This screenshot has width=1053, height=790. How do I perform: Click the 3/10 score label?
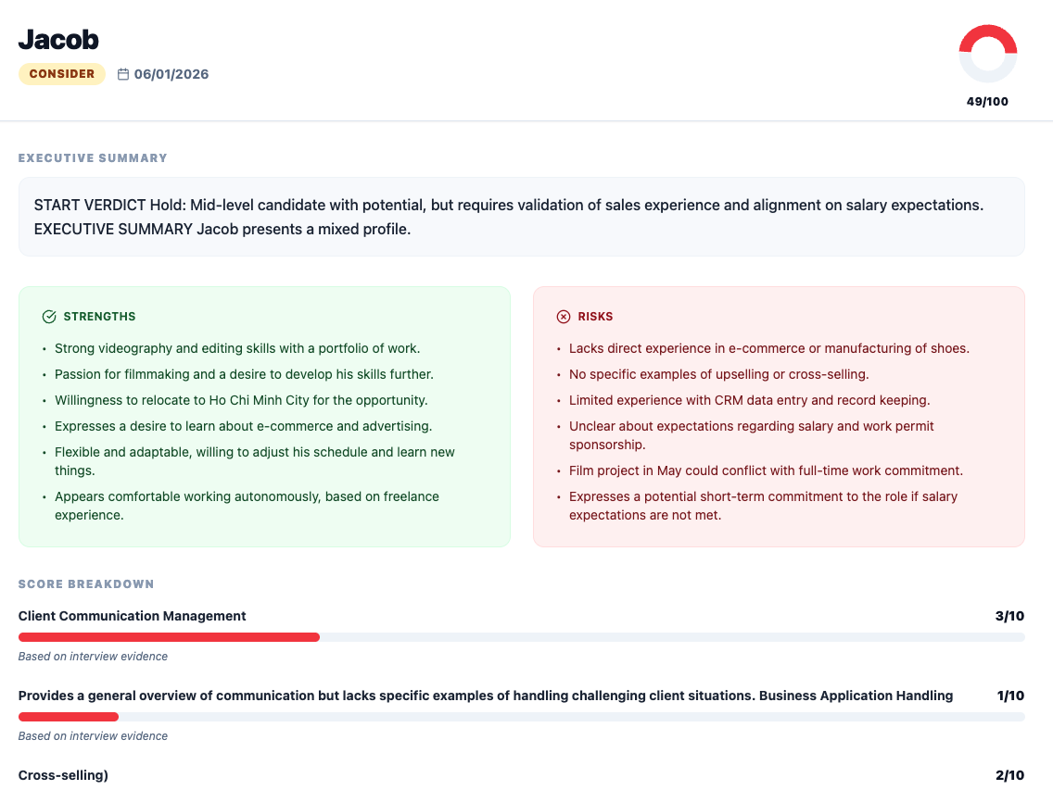(1007, 615)
